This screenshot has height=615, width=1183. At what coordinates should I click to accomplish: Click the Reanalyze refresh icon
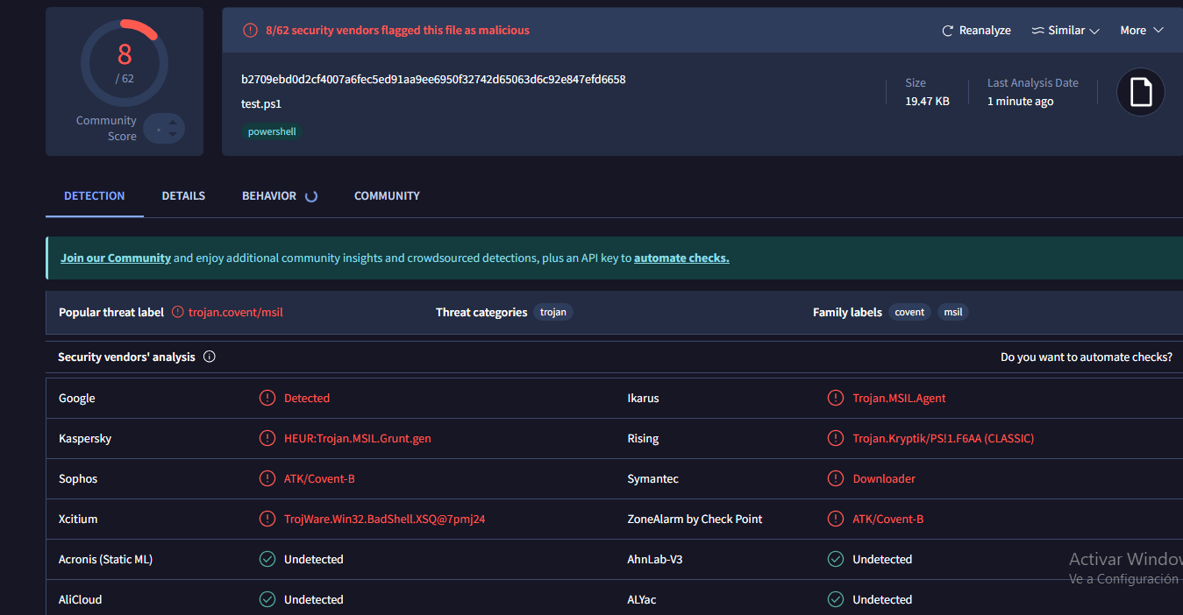point(947,31)
